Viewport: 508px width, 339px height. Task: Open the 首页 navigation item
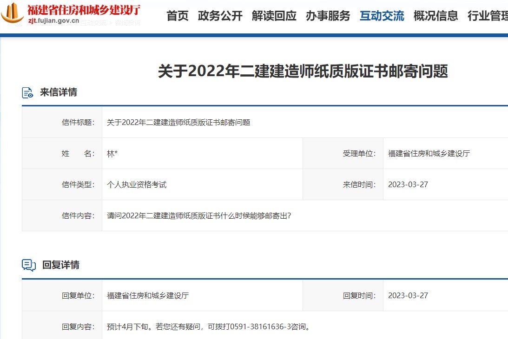(178, 16)
